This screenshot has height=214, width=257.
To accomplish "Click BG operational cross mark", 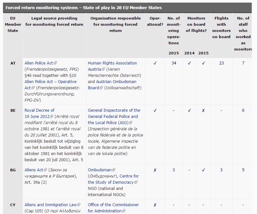I will [x=155, y=170].
